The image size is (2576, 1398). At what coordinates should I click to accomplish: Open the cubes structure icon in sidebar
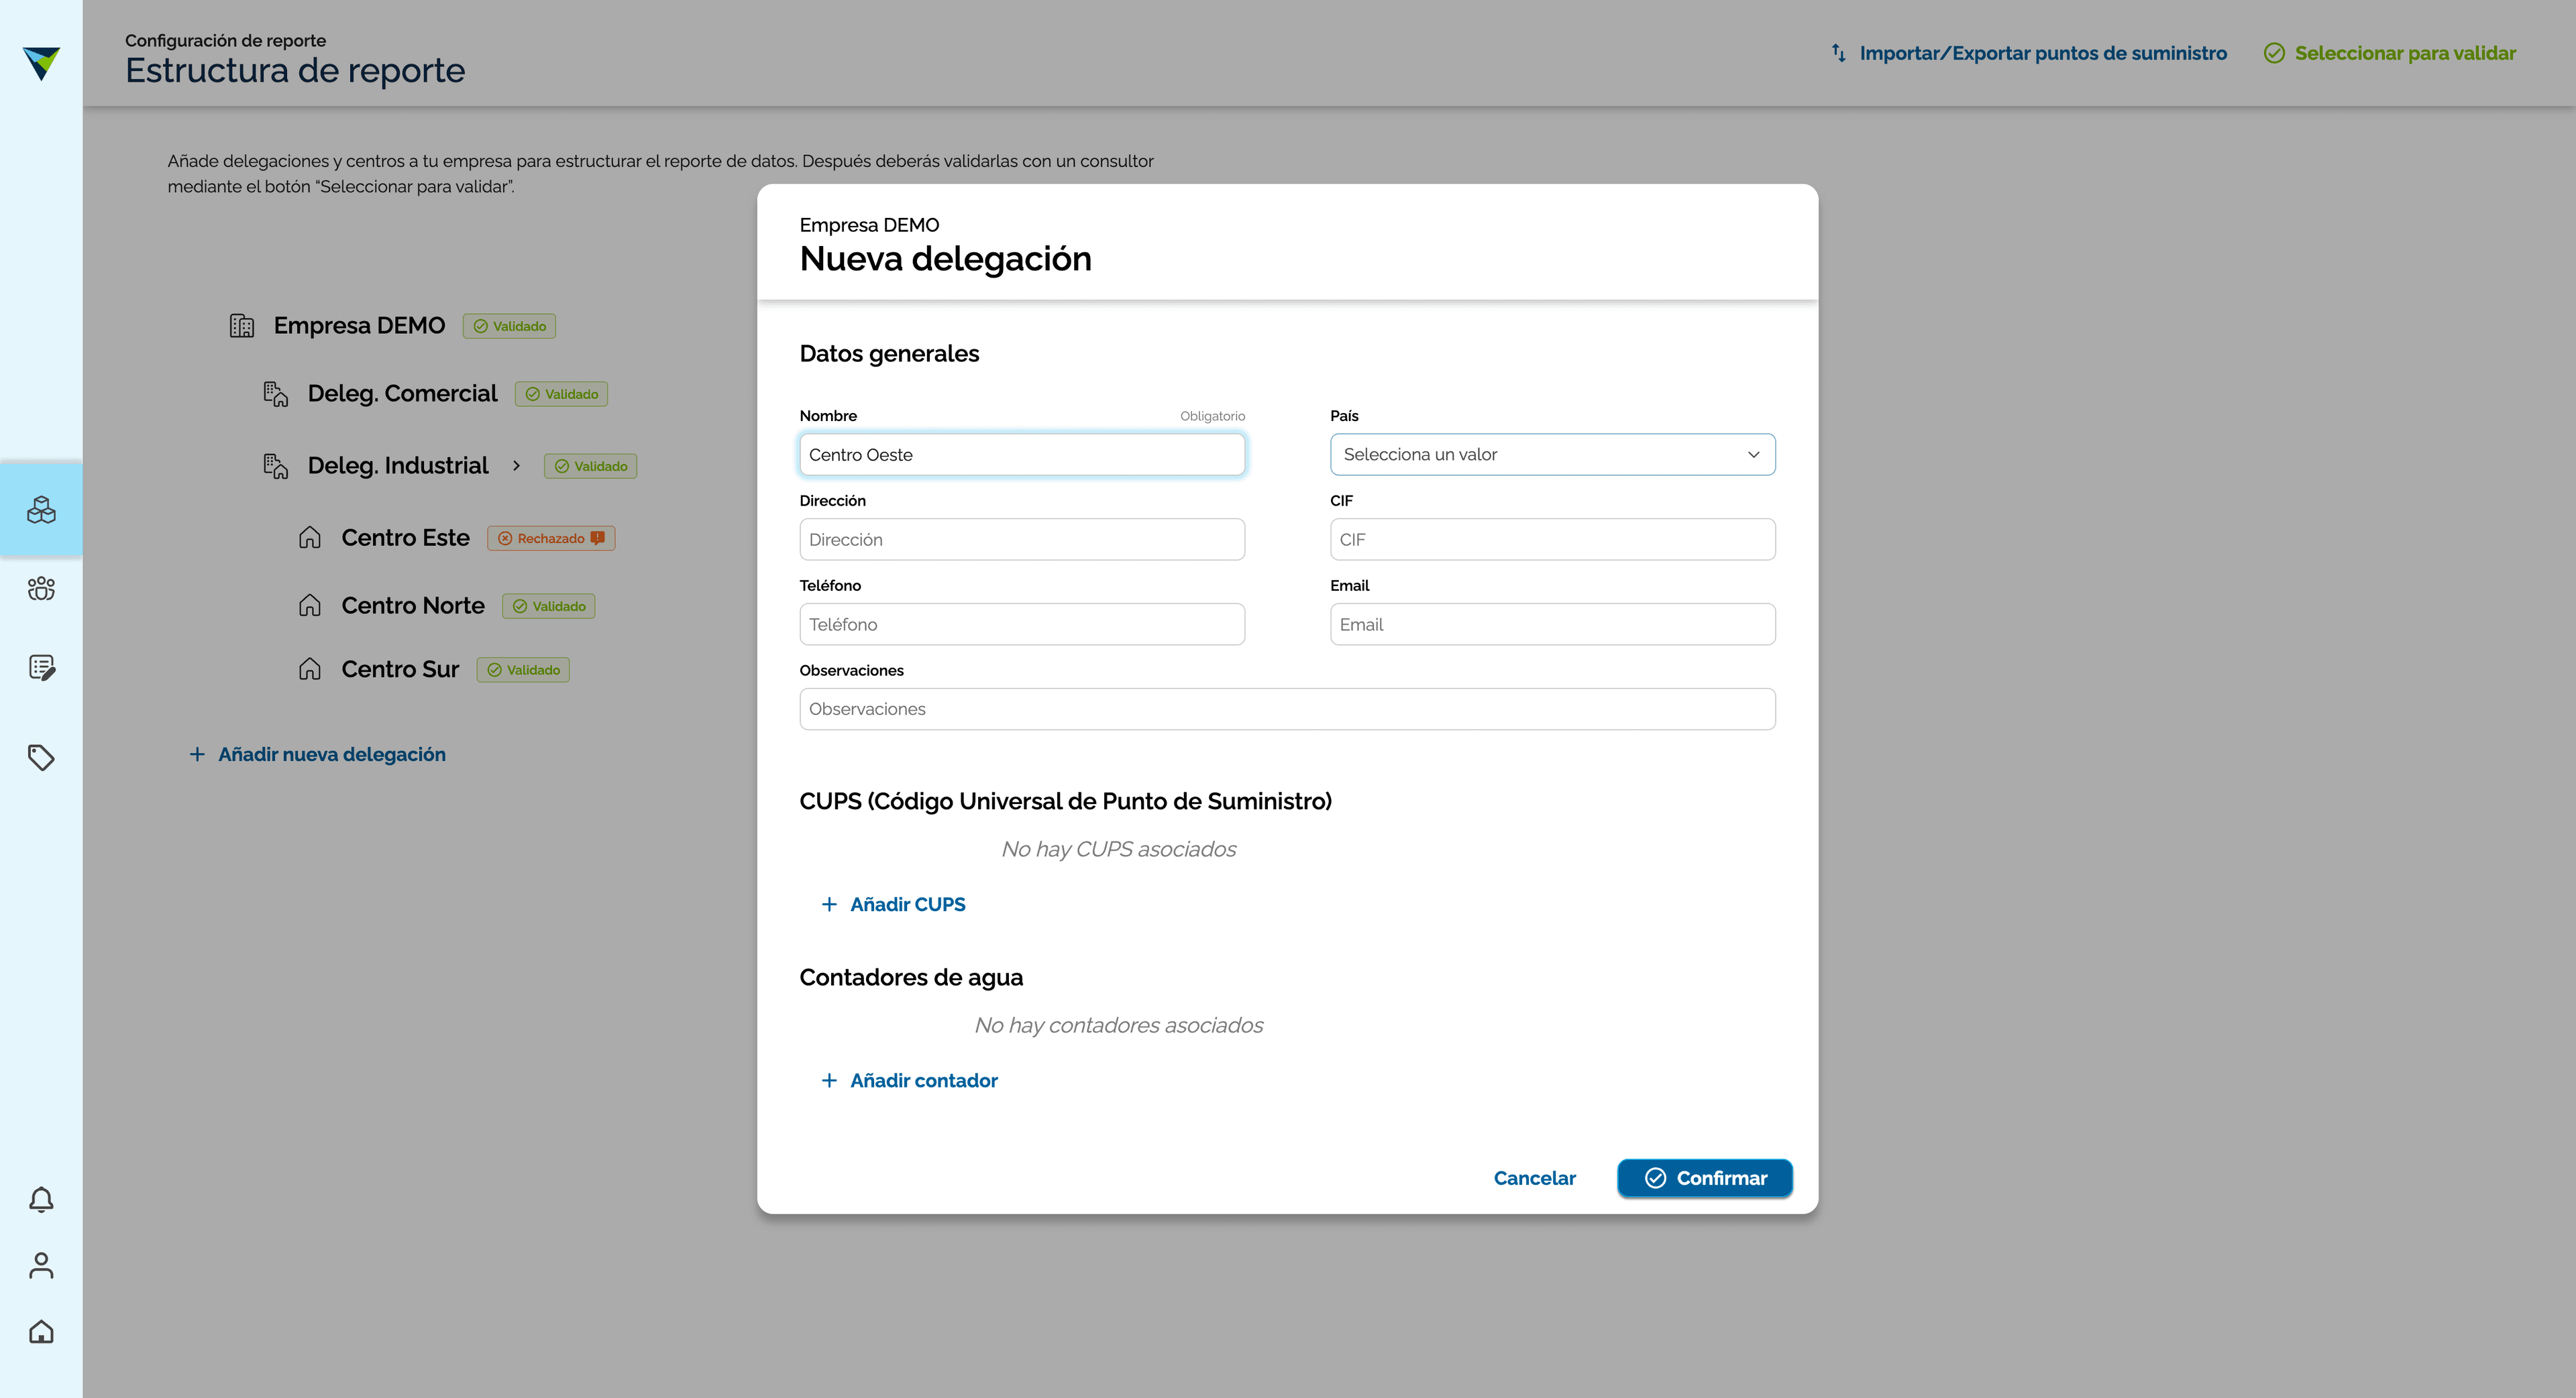[41, 510]
